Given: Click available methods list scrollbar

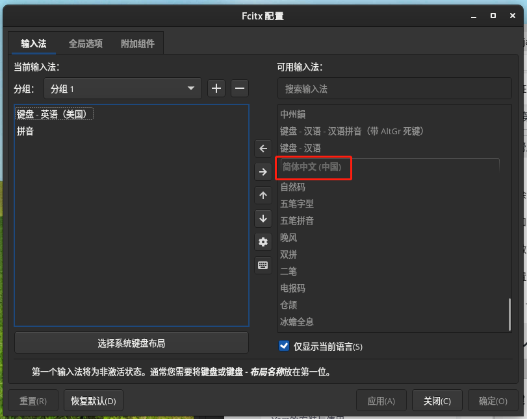Looking at the screenshot, I should click(509, 315).
